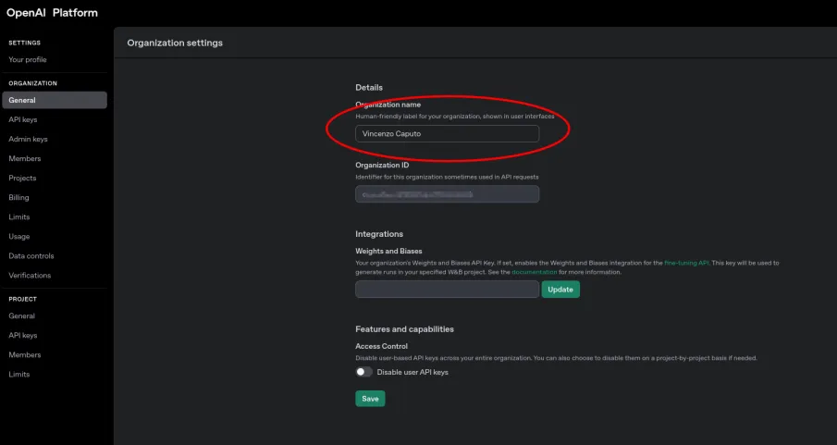Screen dimensions: 837x445
Task: Open Limits under Project
Action: pos(19,375)
